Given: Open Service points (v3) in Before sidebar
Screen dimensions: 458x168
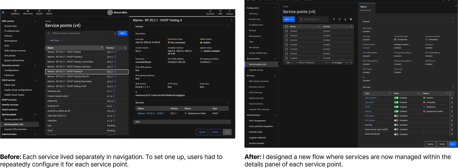Looking at the screenshot, I should (13, 119).
